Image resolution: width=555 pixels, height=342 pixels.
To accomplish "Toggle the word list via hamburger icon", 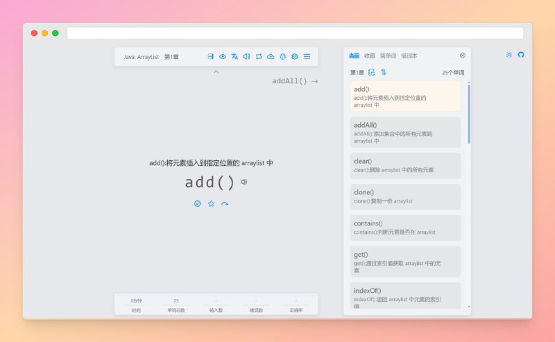I will pyautogui.click(x=307, y=56).
